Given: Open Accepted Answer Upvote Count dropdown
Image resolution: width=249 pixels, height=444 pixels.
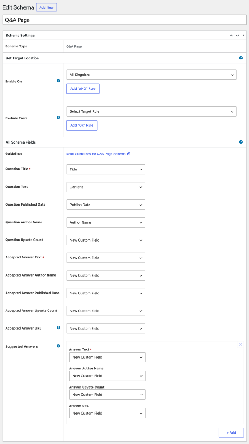Looking at the screenshot, I should tap(106, 311).
